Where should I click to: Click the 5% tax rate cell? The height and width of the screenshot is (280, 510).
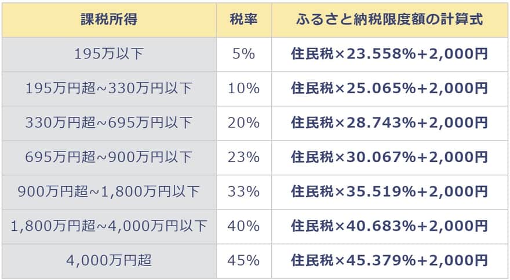244,54
